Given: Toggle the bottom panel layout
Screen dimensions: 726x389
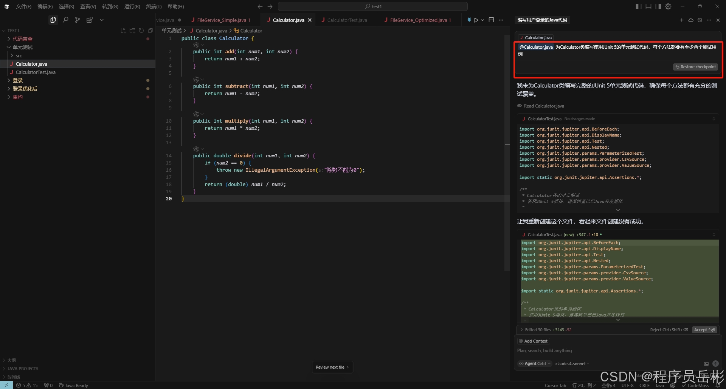Looking at the screenshot, I should coord(648,6).
